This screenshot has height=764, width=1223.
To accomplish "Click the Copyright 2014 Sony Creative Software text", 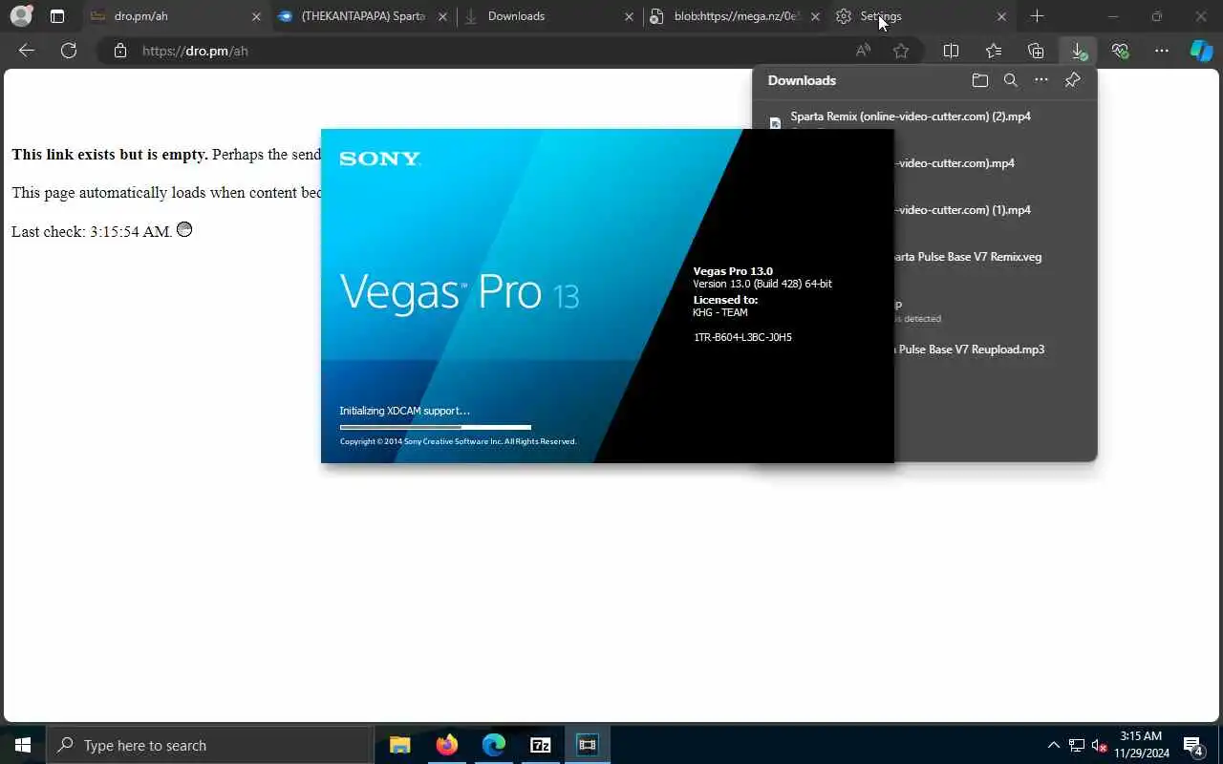I will click(458, 441).
